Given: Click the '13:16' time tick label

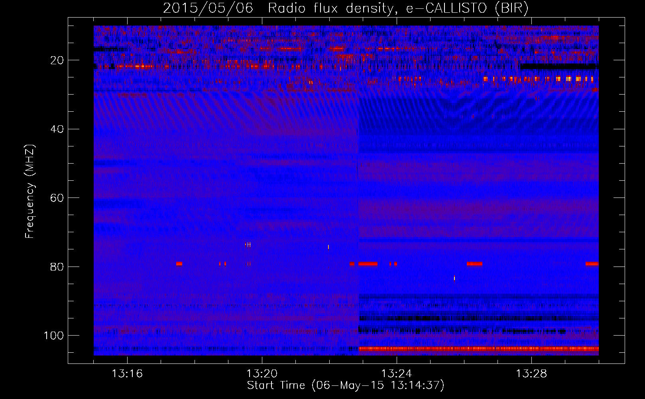Looking at the screenshot, I should pyautogui.click(x=127, y=374).
